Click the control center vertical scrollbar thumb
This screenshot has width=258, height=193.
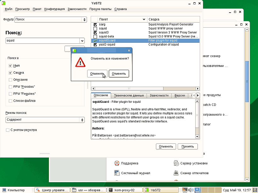247,81
